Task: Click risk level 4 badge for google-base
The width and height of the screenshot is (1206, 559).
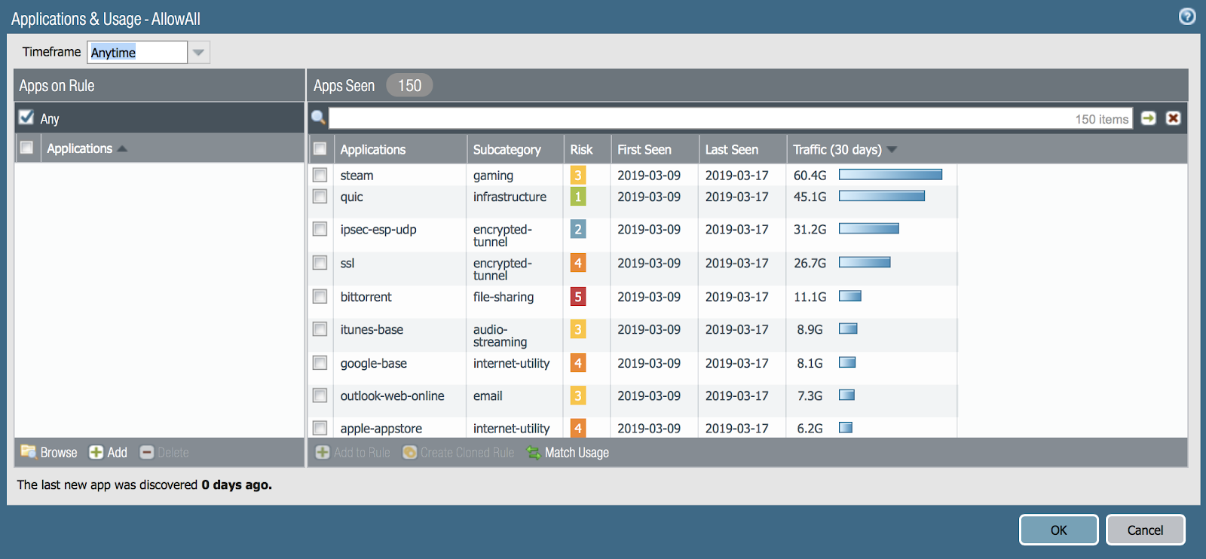Action: click(x=578, y=363)
